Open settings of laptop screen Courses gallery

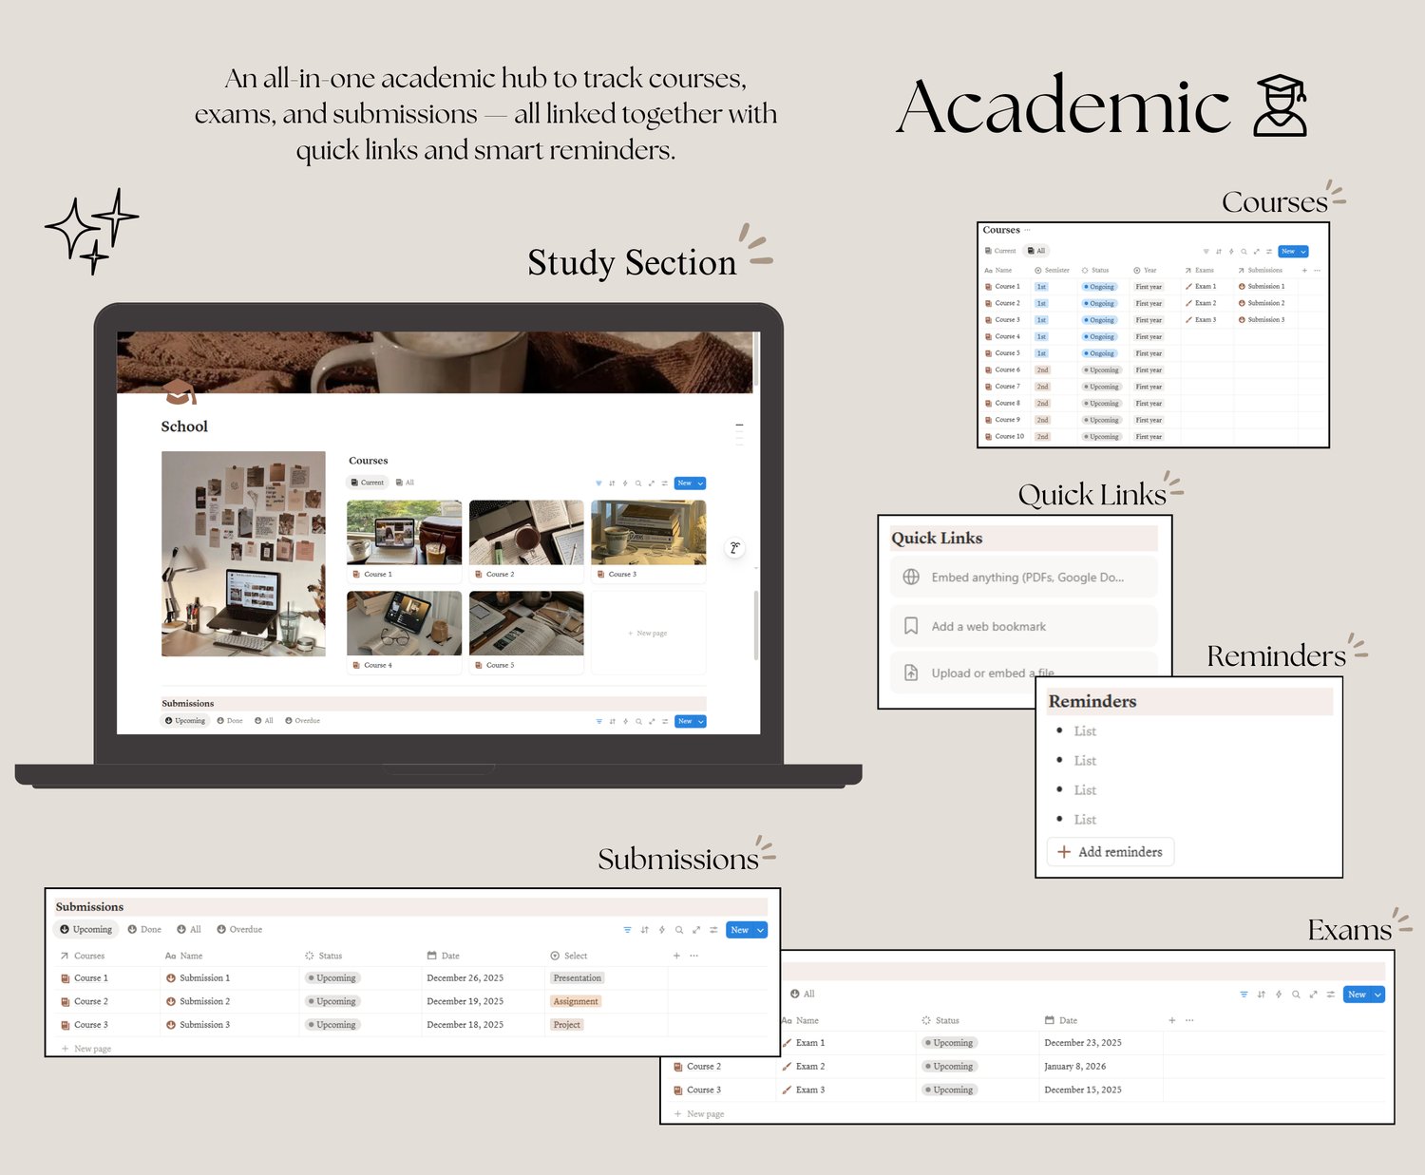(x=665, y=483)
